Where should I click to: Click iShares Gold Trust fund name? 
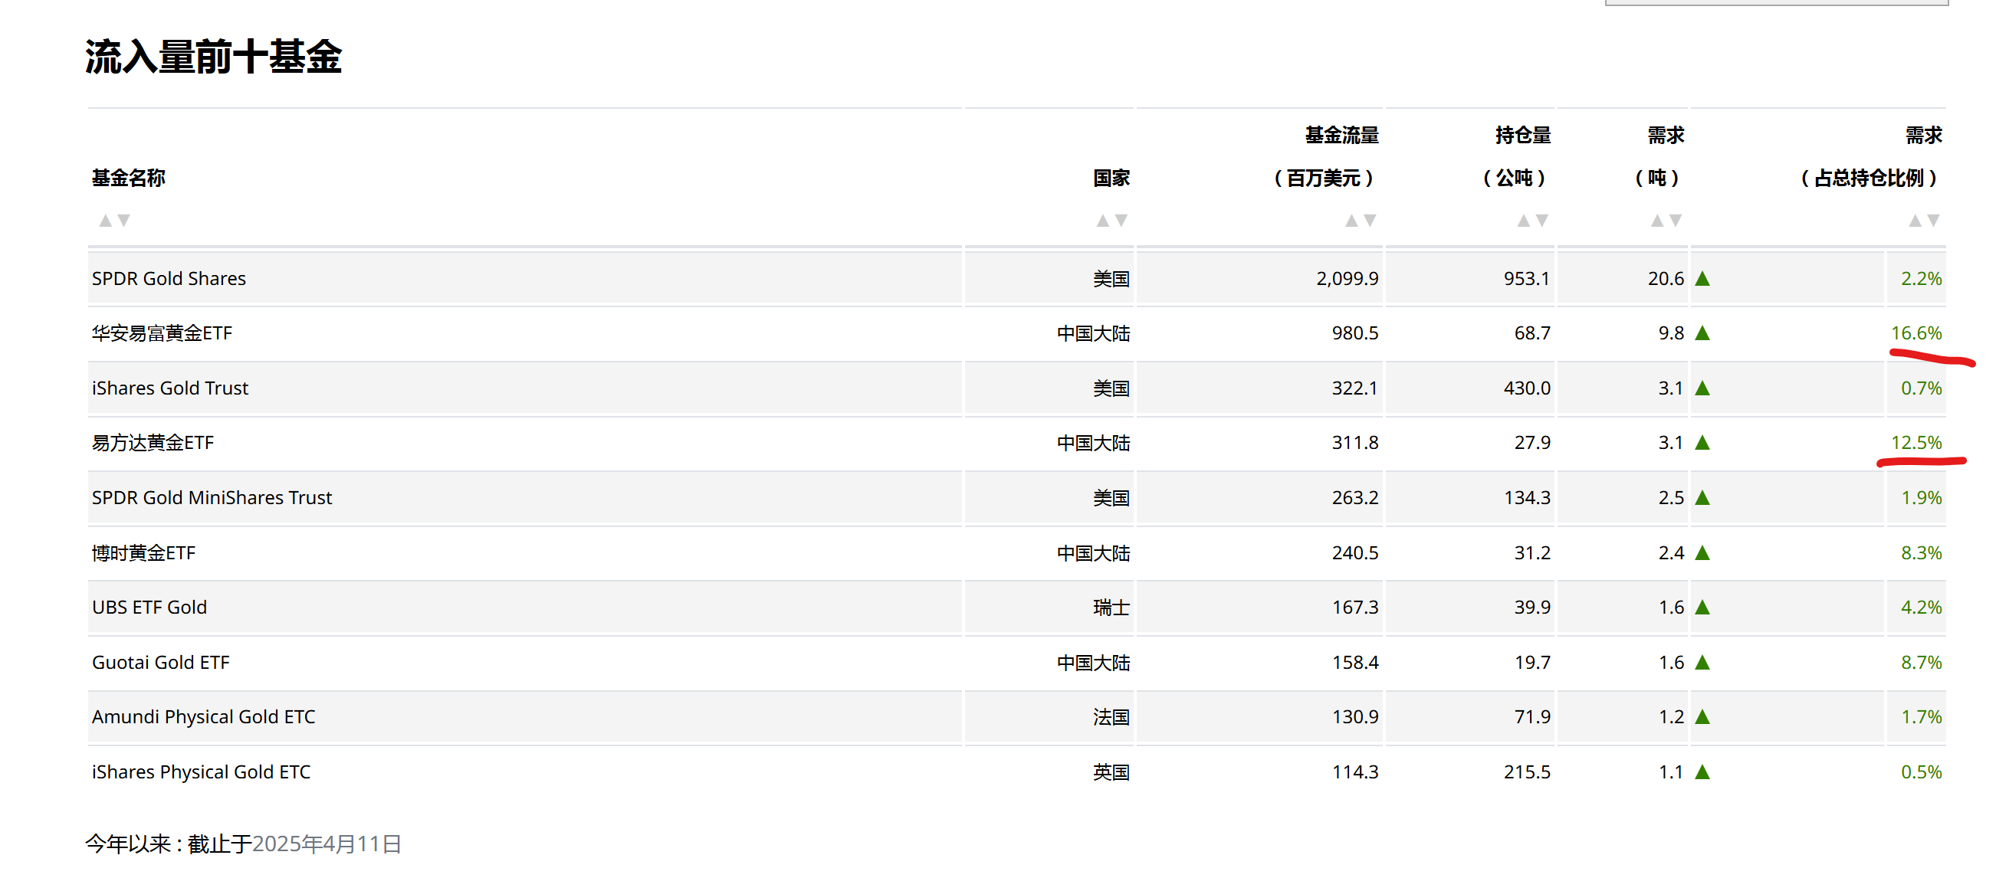click(169, 388)
